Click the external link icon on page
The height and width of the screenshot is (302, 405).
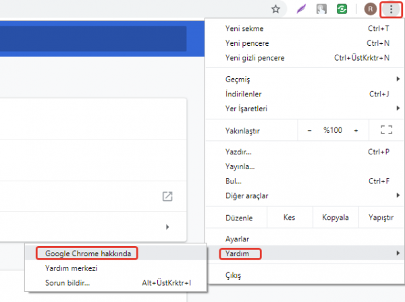167,196
